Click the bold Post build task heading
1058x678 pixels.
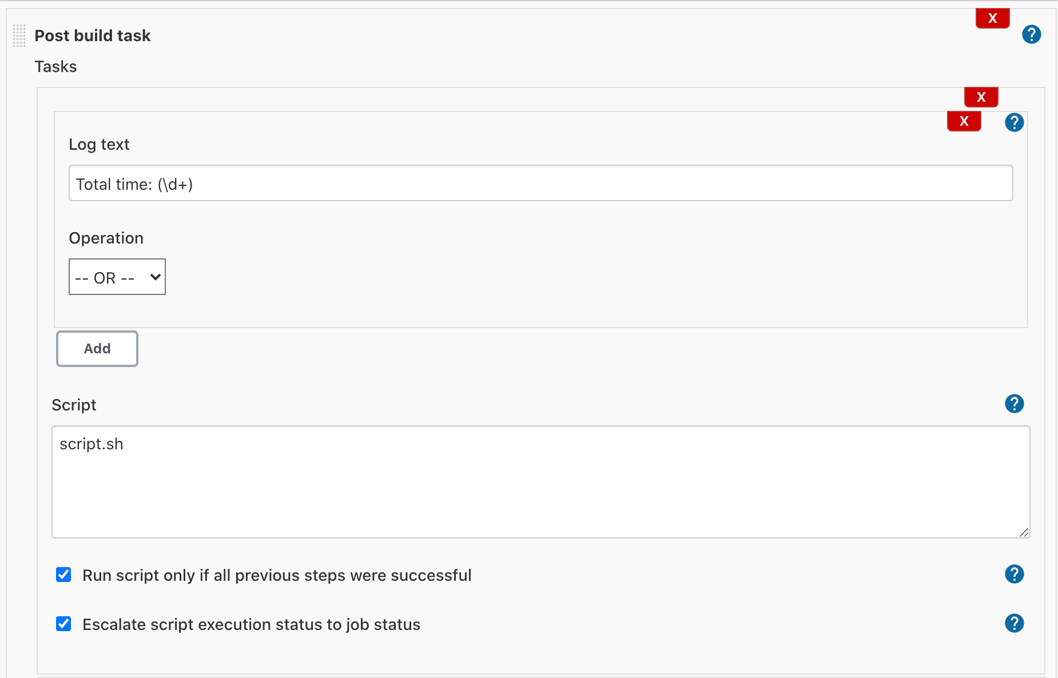coord(92,35)
